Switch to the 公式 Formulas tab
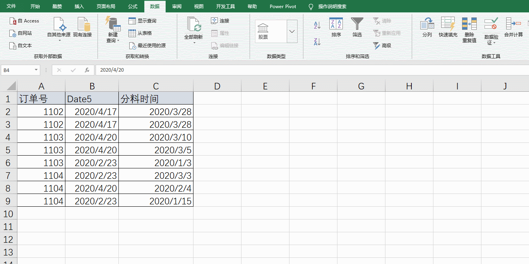Image resolution: width=529 pixels, height=264 pixels. coord(132,7)
